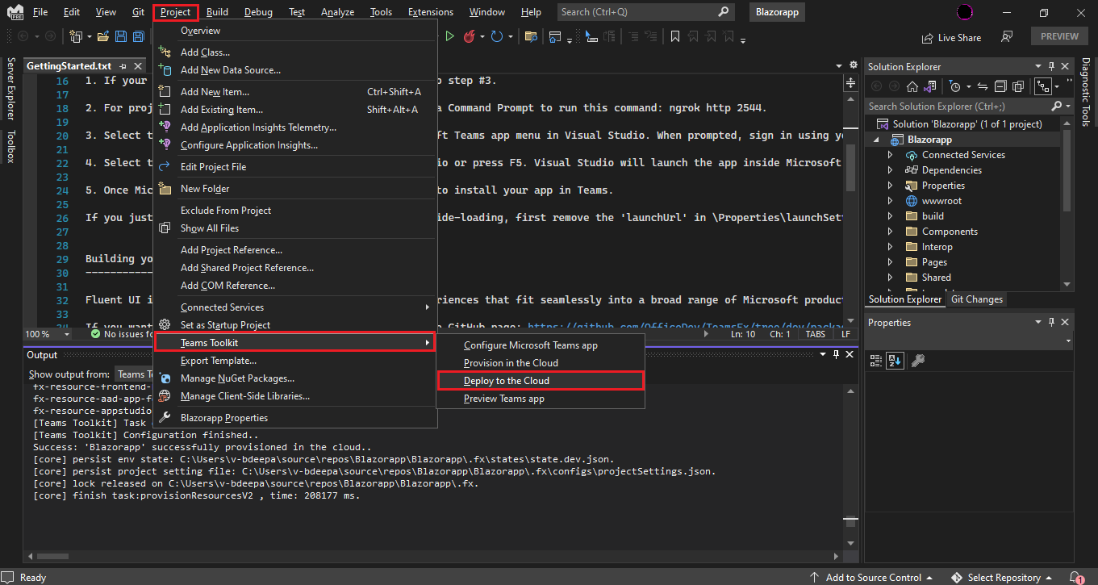Pin the Output panel
The width and height of the screenshot is (1098, 585).
(837, 355)
